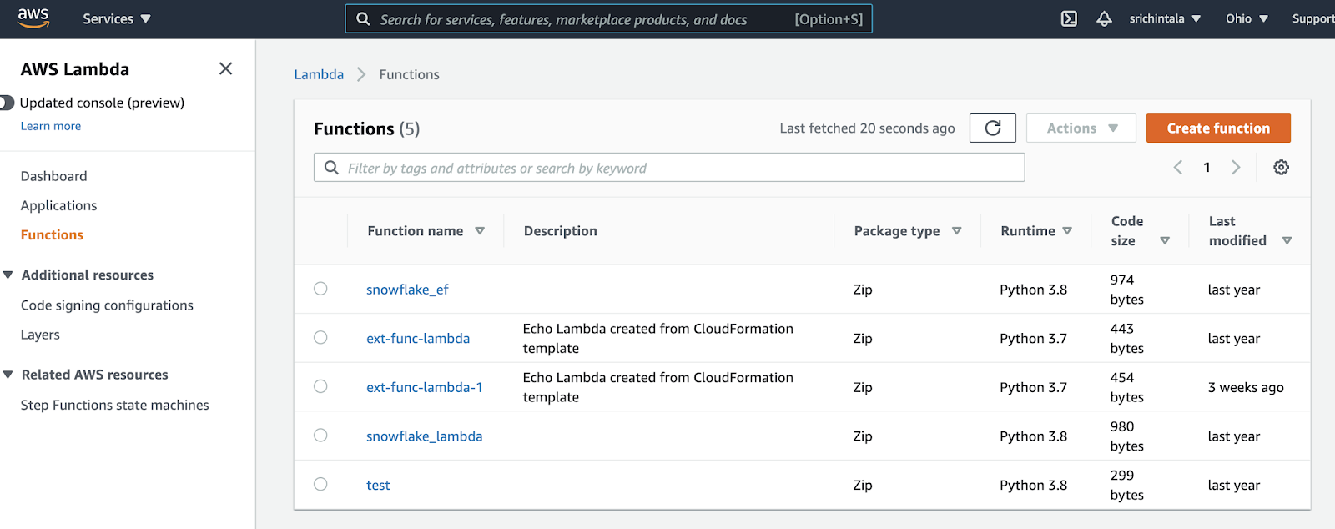Refresh the functions list
The width and height of the screenshot is (1335, 529).
[x=992, y=128]
